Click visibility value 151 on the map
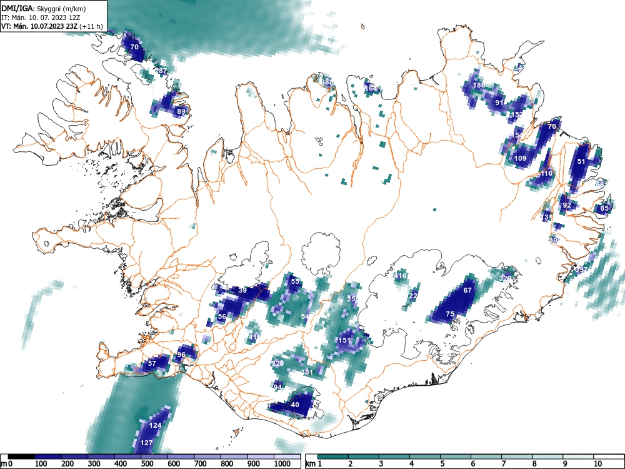Image resolution: width=625 pixels, height=469 pixels. pos(344,340)
